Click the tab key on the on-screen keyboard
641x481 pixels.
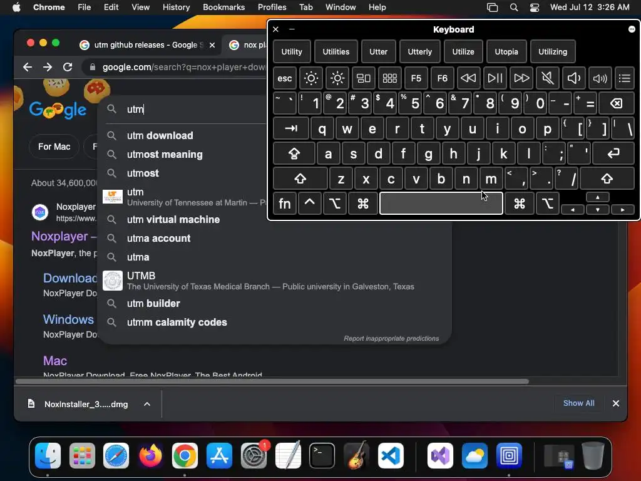(291, 128)
